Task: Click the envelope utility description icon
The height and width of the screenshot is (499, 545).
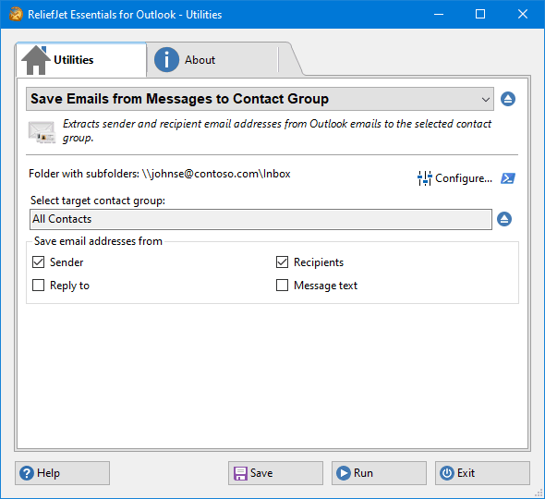Action: pos(42,132)
